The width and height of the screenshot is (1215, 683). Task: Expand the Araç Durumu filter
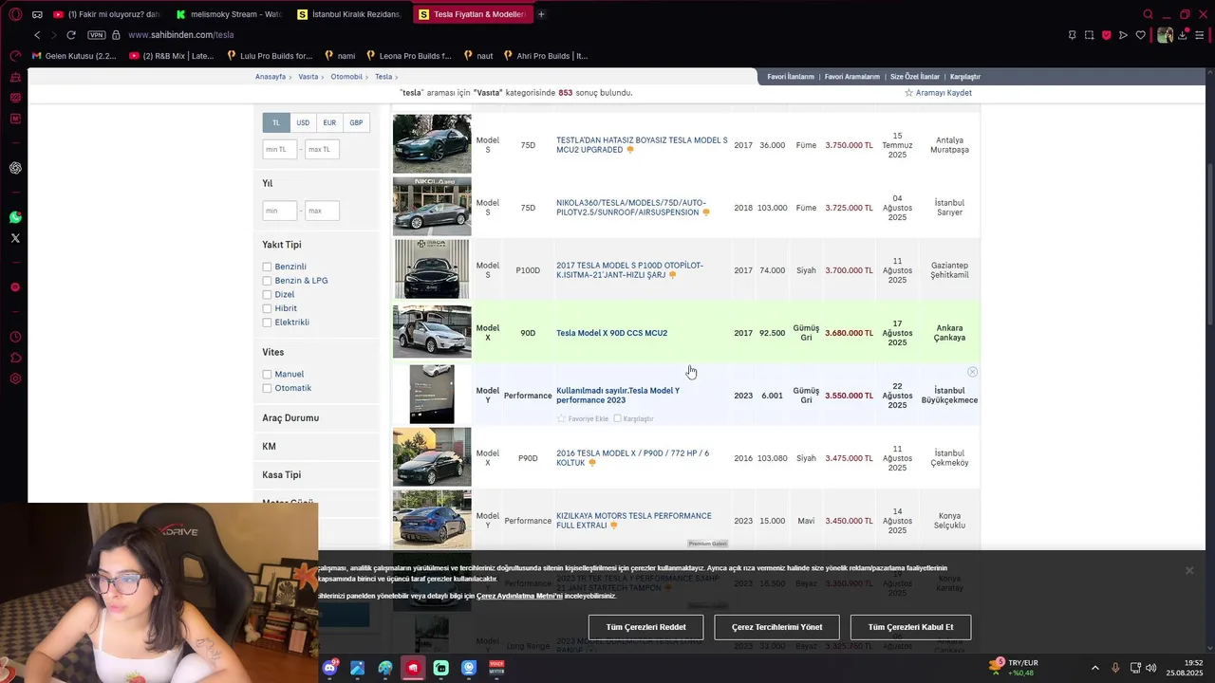[290, 418]
